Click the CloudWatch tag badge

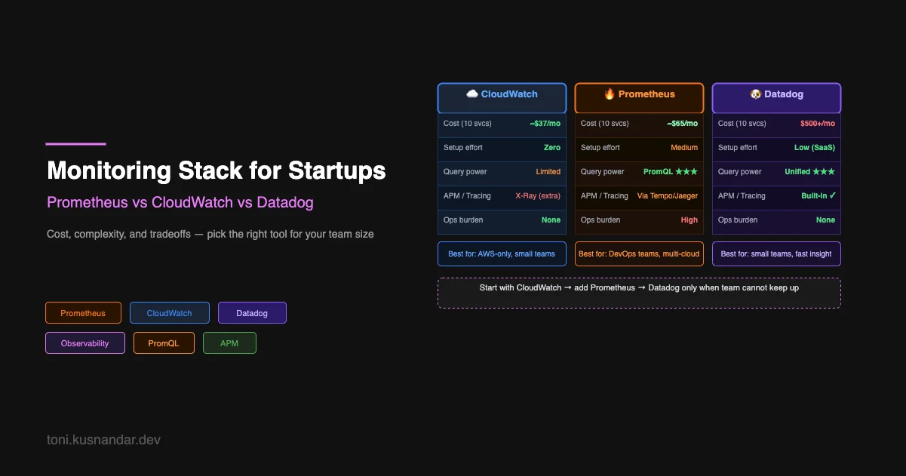tap(169, 313)
